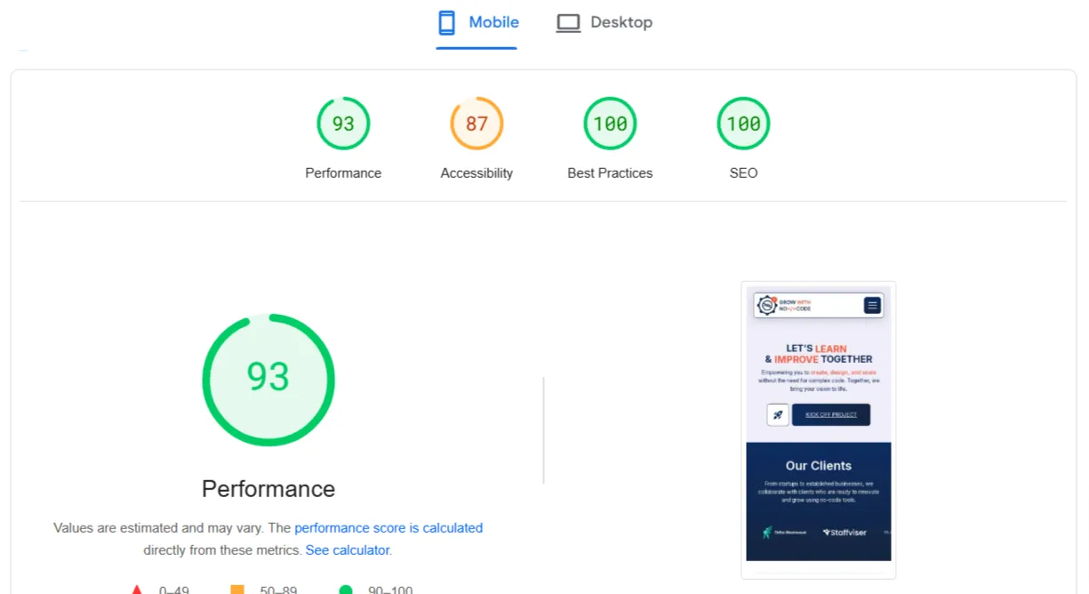Click the orange square 50–89 legend icon
Image resolution: width=1089 pixels, height=594 pixels.
[237, 590]
